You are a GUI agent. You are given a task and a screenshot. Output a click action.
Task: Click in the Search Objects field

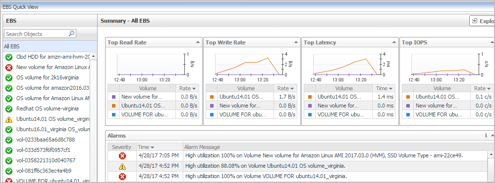(x=36, y=34)
